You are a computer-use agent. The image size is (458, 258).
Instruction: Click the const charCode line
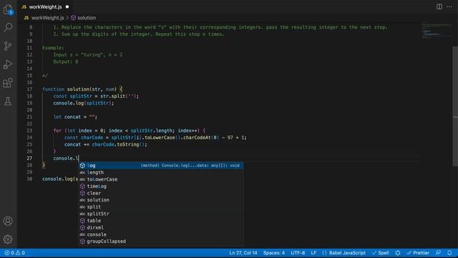pos(155,138)
